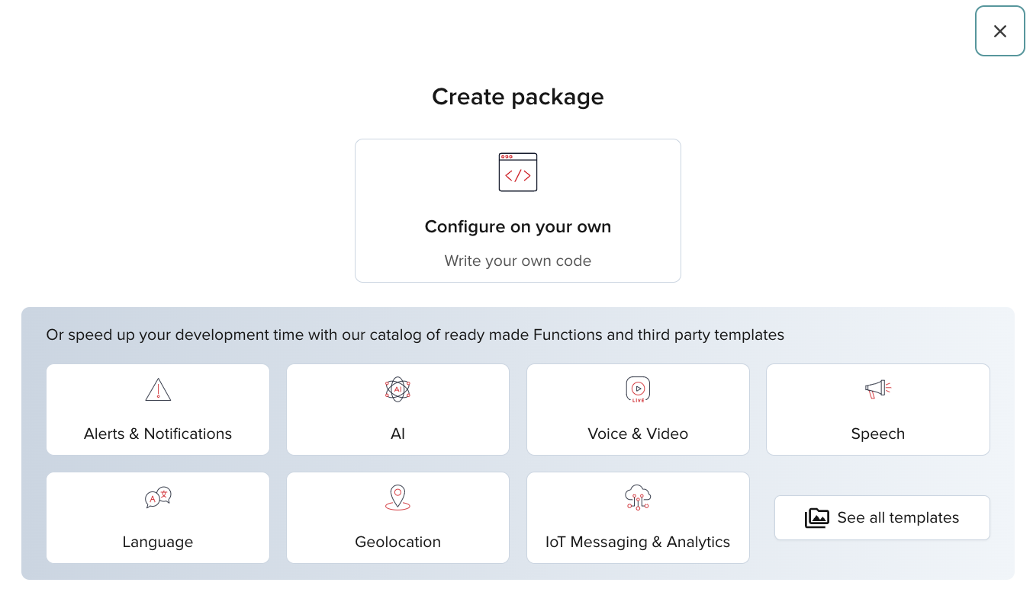Select Configure on your own

tap(518, 210)
